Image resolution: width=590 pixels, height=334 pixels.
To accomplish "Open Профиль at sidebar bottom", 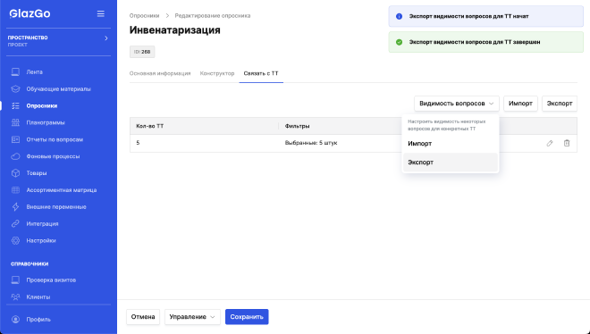I will point(38,320).
